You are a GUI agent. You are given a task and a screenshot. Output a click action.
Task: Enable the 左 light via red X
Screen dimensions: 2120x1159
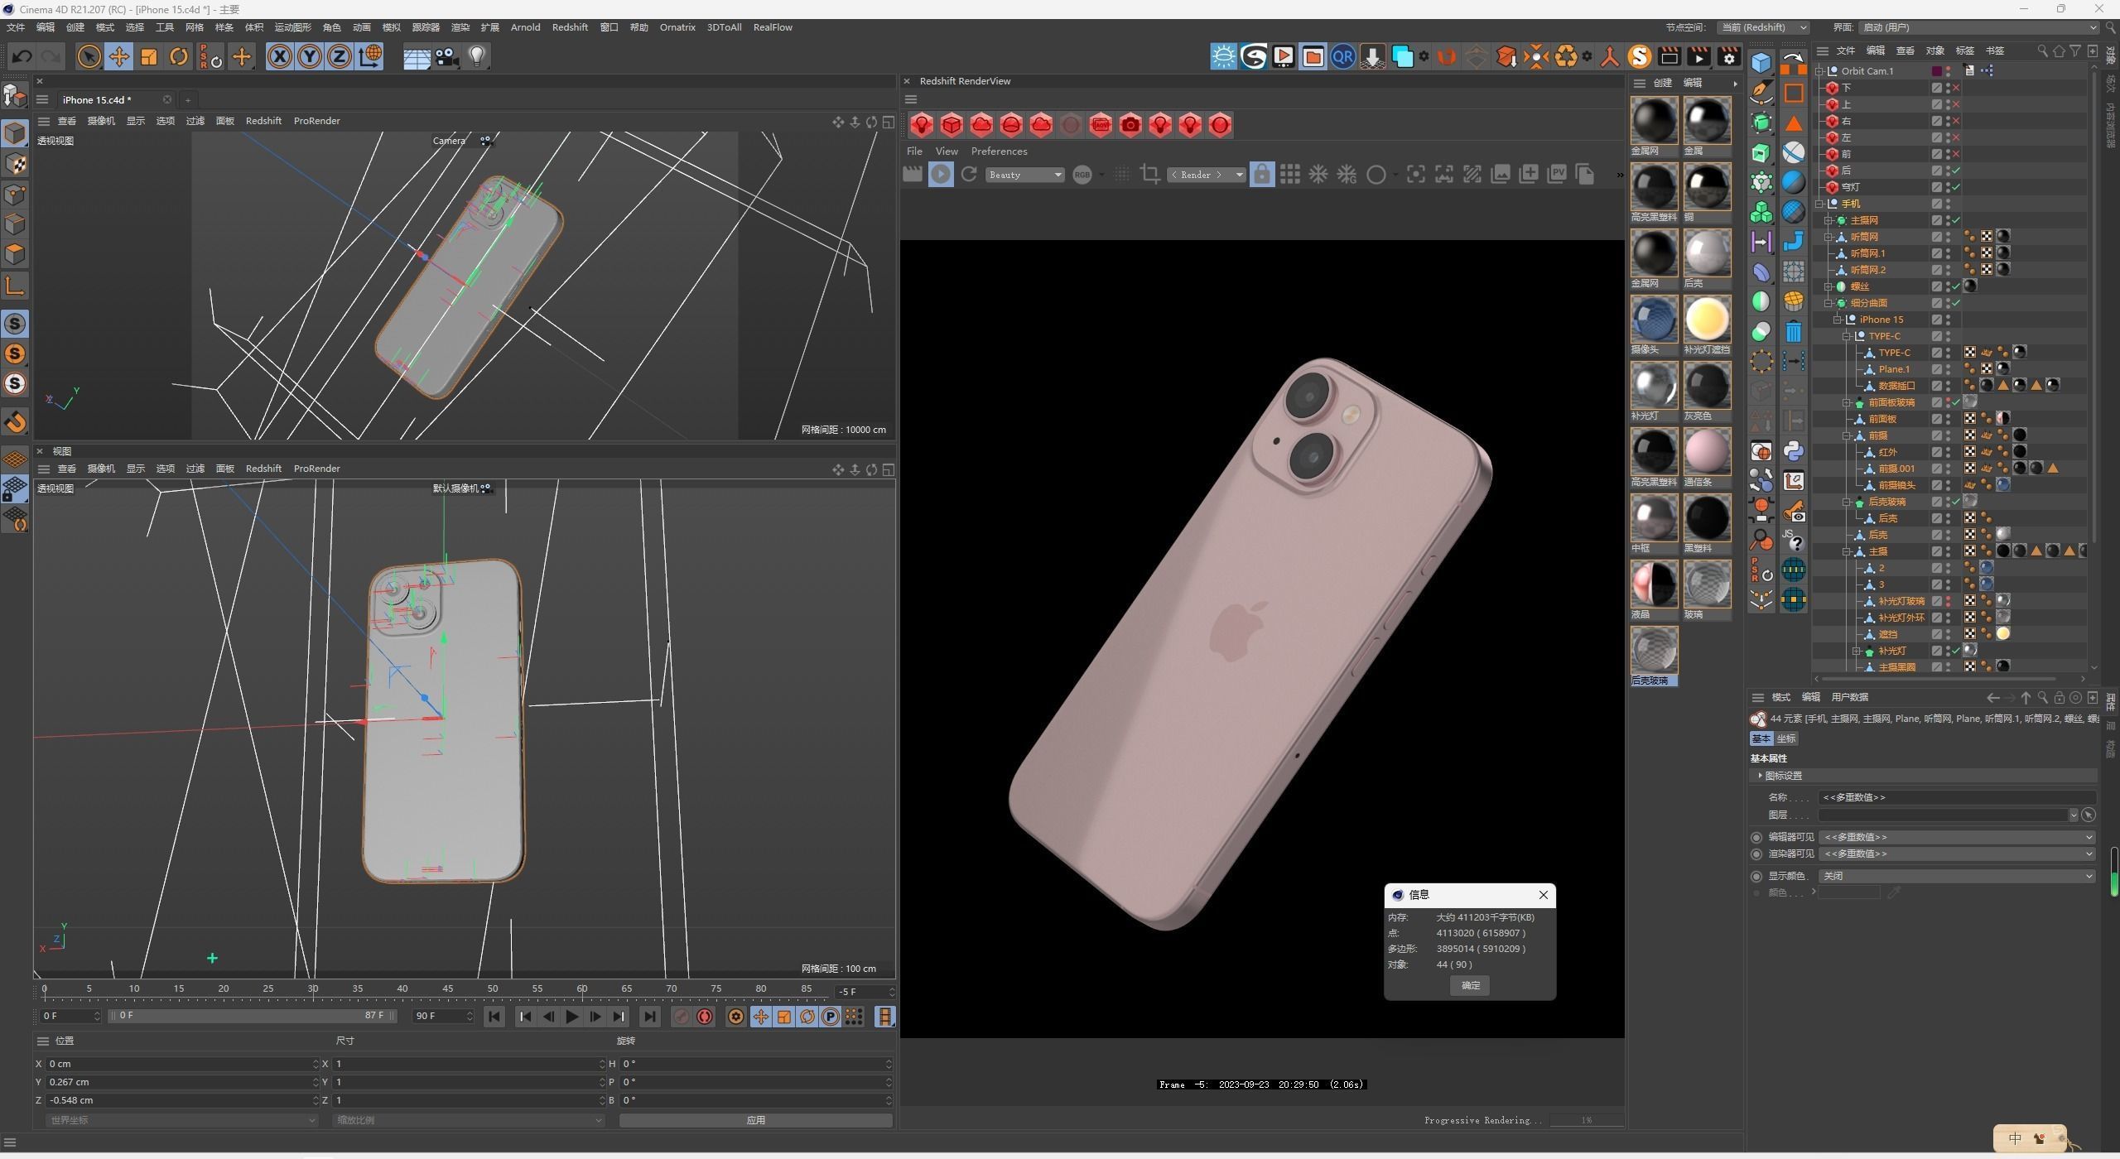[x=1956, y=137]
